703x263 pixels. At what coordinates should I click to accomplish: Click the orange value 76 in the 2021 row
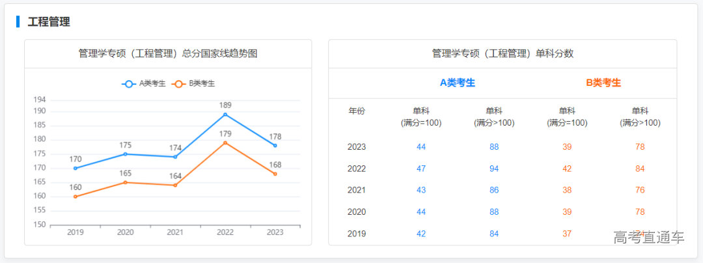click(x=640, y=190)
